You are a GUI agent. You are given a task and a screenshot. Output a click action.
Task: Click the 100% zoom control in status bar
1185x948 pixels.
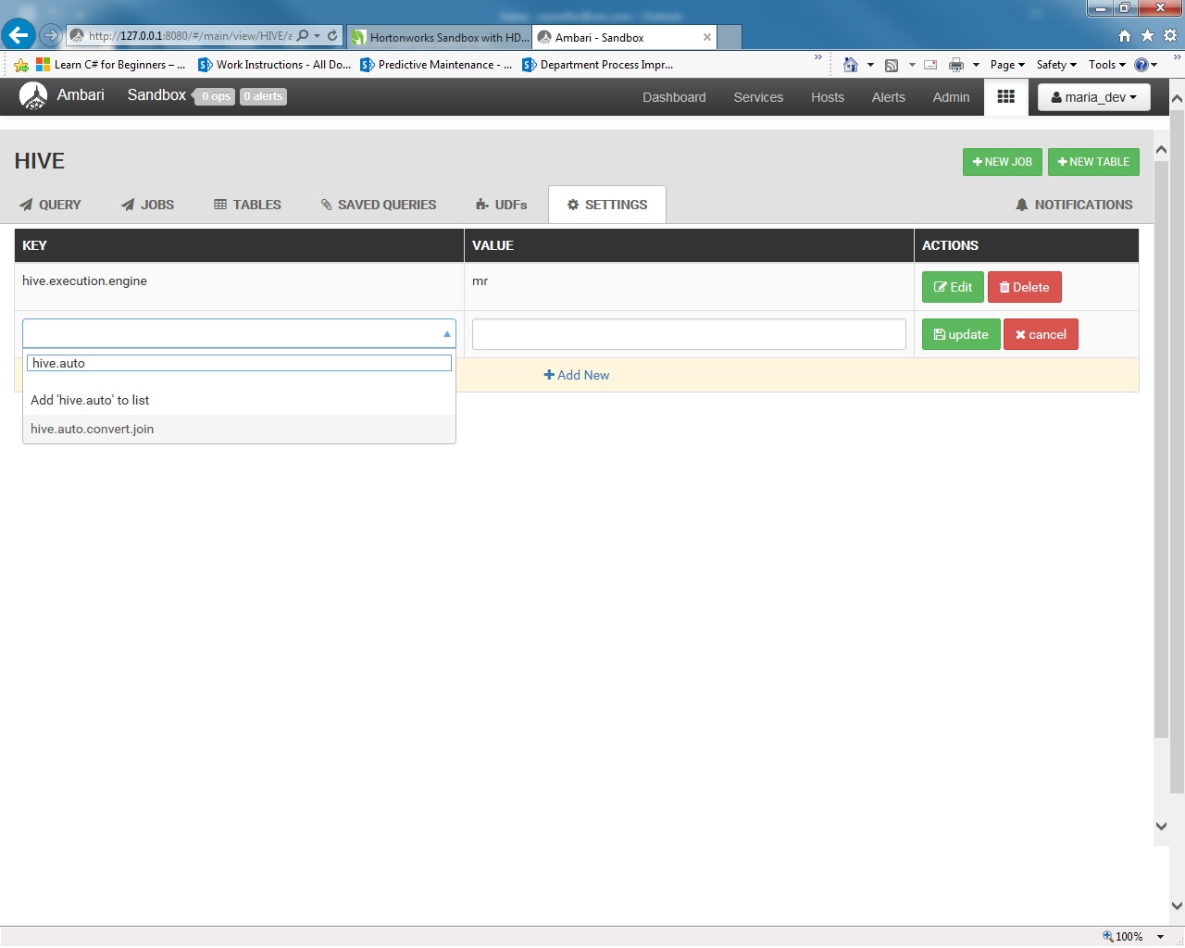point(1128,936)
